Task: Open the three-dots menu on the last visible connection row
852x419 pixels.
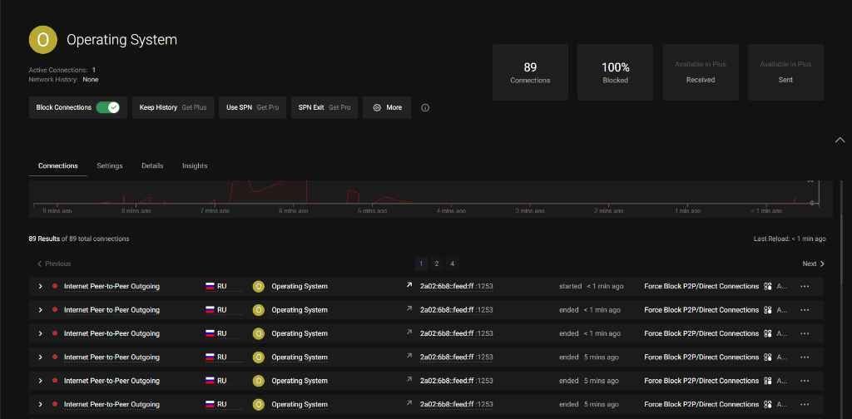Action: [805, 404]
